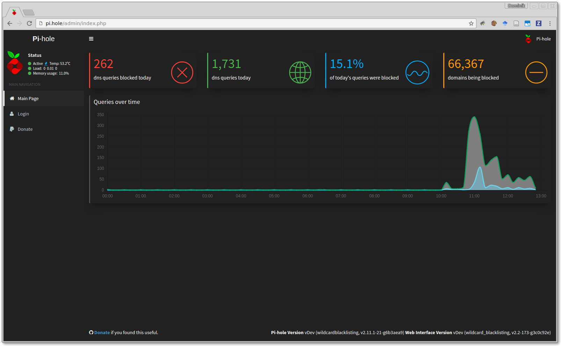The image size is (561, 346).
Task: Reload the page using refresh icon
Action: tap(29, 23)
